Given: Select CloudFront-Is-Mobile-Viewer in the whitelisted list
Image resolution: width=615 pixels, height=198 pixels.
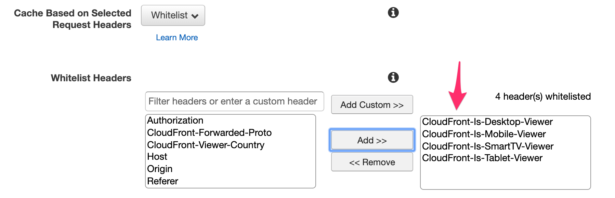Looking at the screenshot, I should (x=484, y=134).
